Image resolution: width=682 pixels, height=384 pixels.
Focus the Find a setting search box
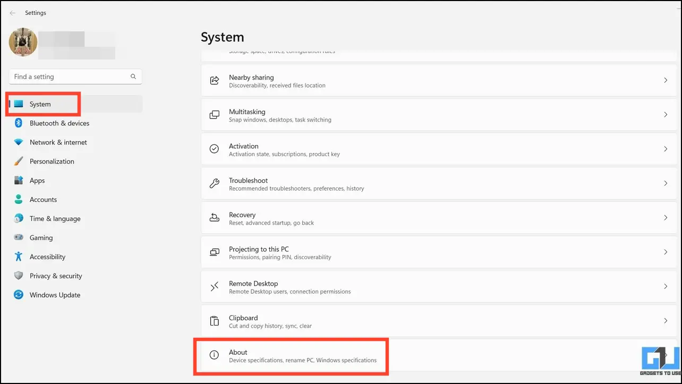[x=75, y=76]
